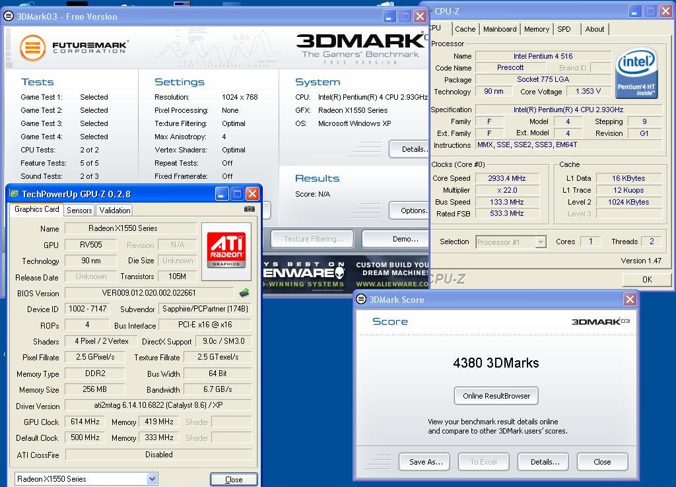The image size is (676, 487).
Task: Close the 3DMark03 window with red X
Action: (420, 16)
